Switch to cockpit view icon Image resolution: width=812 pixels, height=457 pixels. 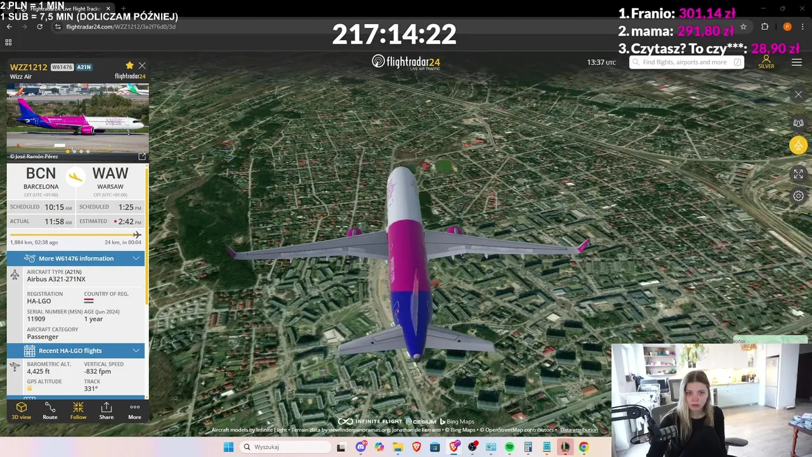[x=798, y=123]
